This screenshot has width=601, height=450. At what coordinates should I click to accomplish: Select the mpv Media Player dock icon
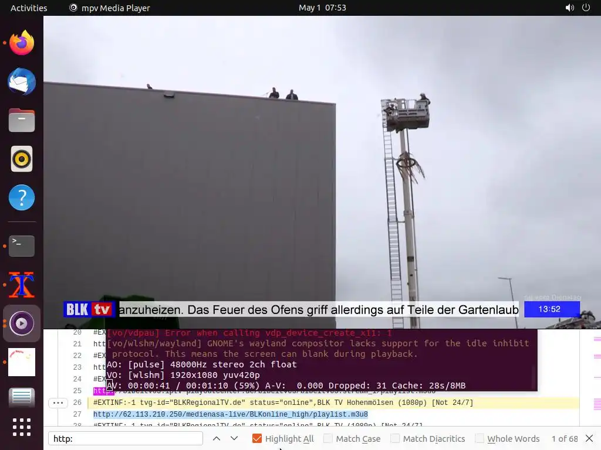click(22, 323)
